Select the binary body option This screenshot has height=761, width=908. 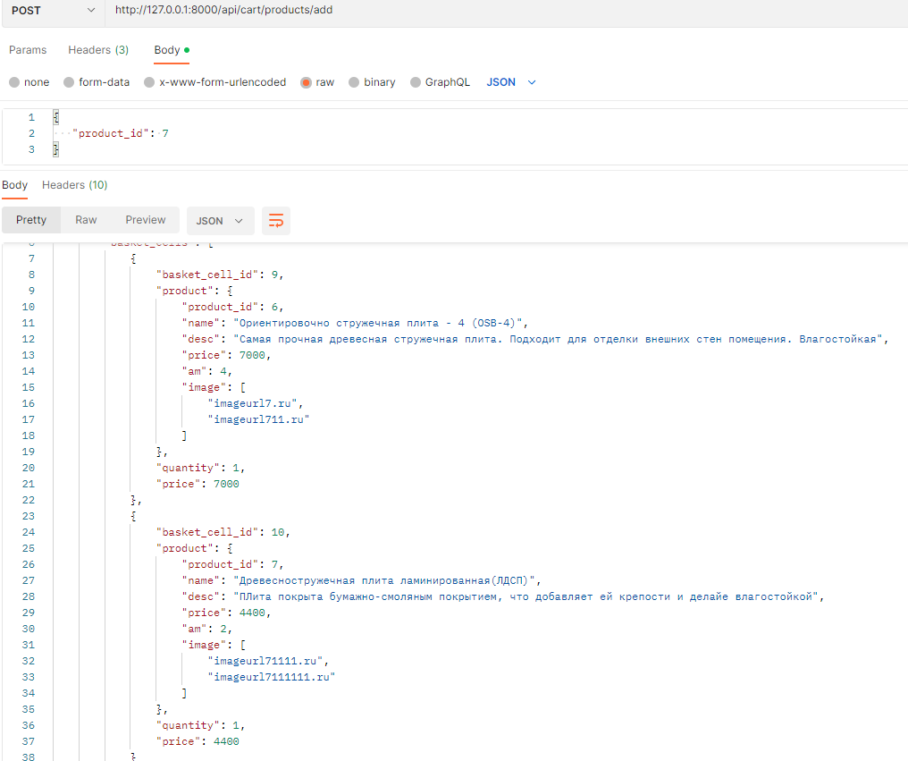tap(354, 82)
